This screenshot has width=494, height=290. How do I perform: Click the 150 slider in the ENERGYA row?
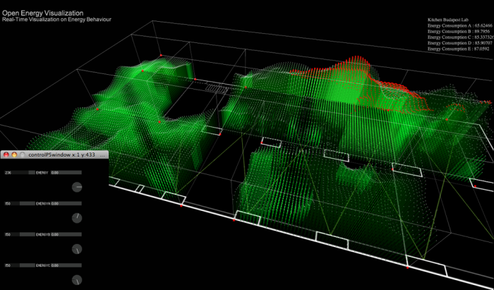pyautogui.click(x=18, y=203)
